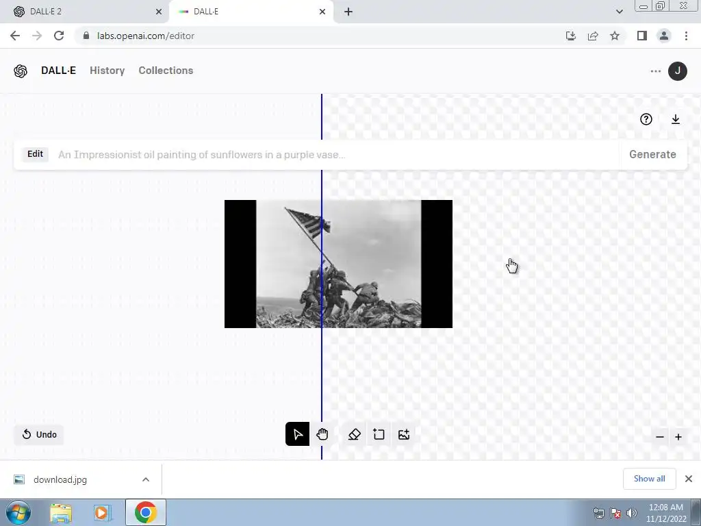Download the canvas image icon
The image size is (701, 526).
(x=676, y=119)
